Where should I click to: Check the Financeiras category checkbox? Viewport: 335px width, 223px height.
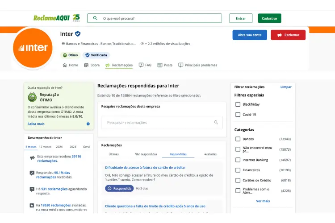coord(238,170)
